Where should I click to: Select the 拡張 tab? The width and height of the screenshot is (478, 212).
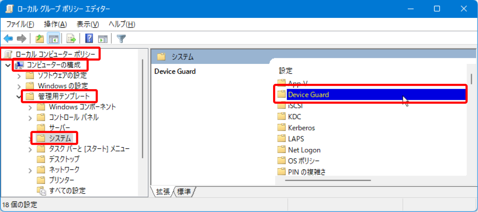click(x=162, y=192)
